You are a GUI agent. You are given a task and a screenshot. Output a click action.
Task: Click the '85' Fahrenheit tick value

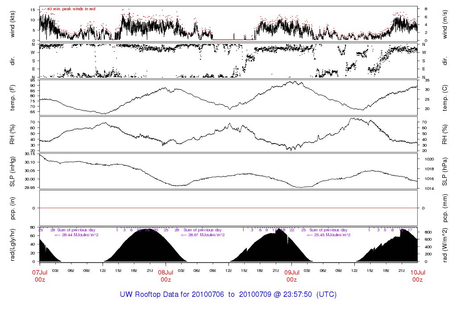pos(32,91)
